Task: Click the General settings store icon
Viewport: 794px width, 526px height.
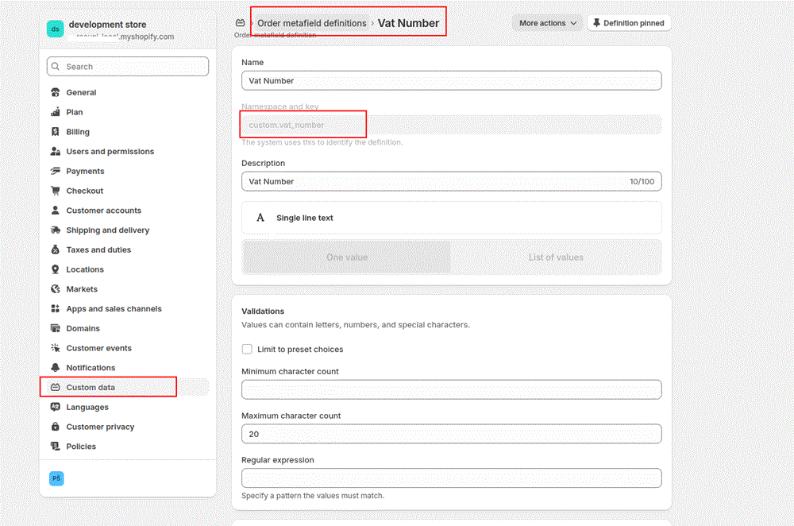Action: [x=56, y=93]
